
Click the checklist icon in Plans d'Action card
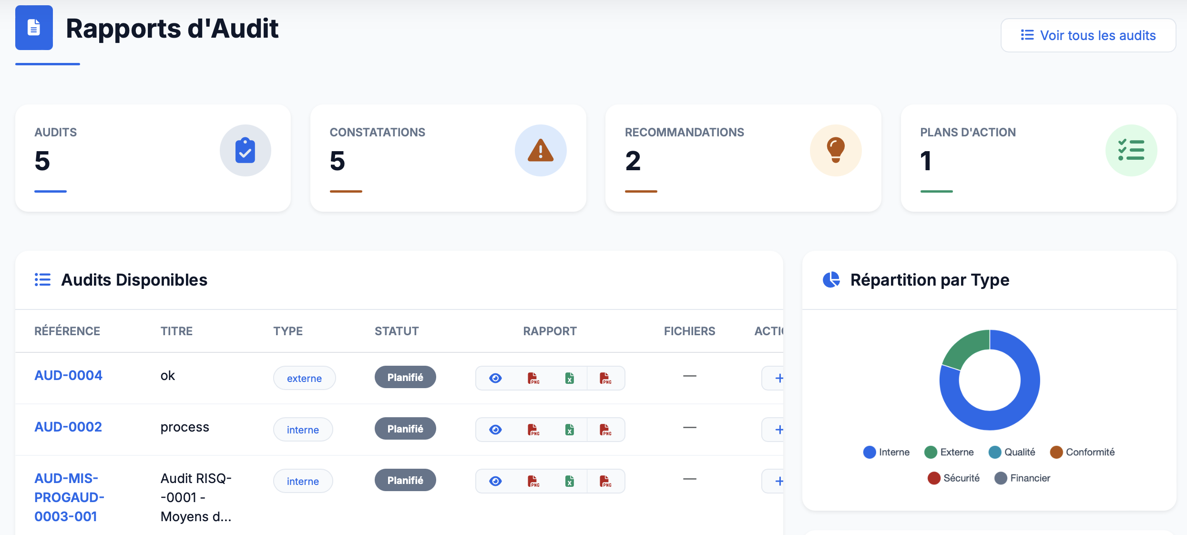click(1131, 151)
